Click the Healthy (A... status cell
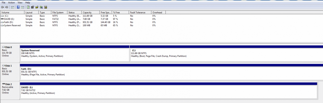 pyautogui.click(x=75, y=19)
